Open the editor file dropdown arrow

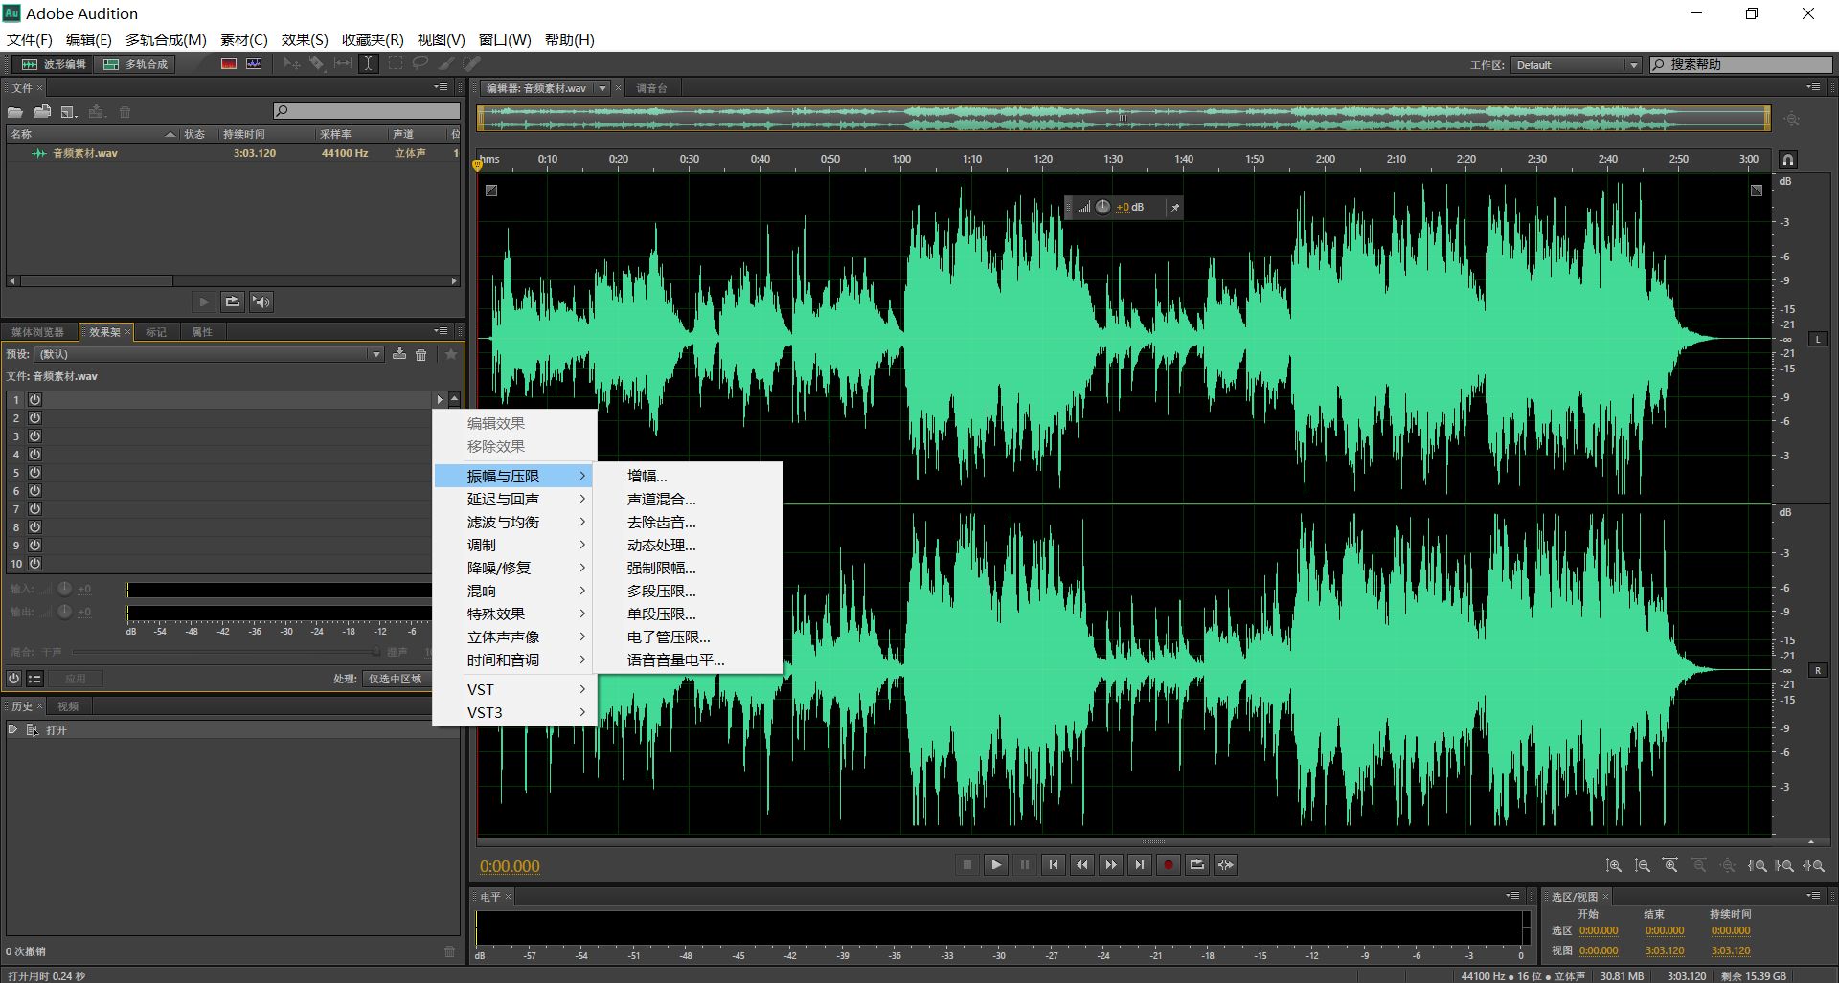[x=602, y=88]
